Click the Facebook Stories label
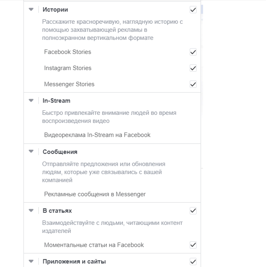The image size is (266, 267). click(68, 52)
